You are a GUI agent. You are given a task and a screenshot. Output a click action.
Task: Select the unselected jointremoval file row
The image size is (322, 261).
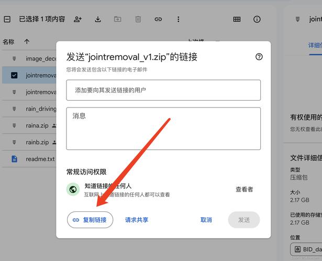29,92
